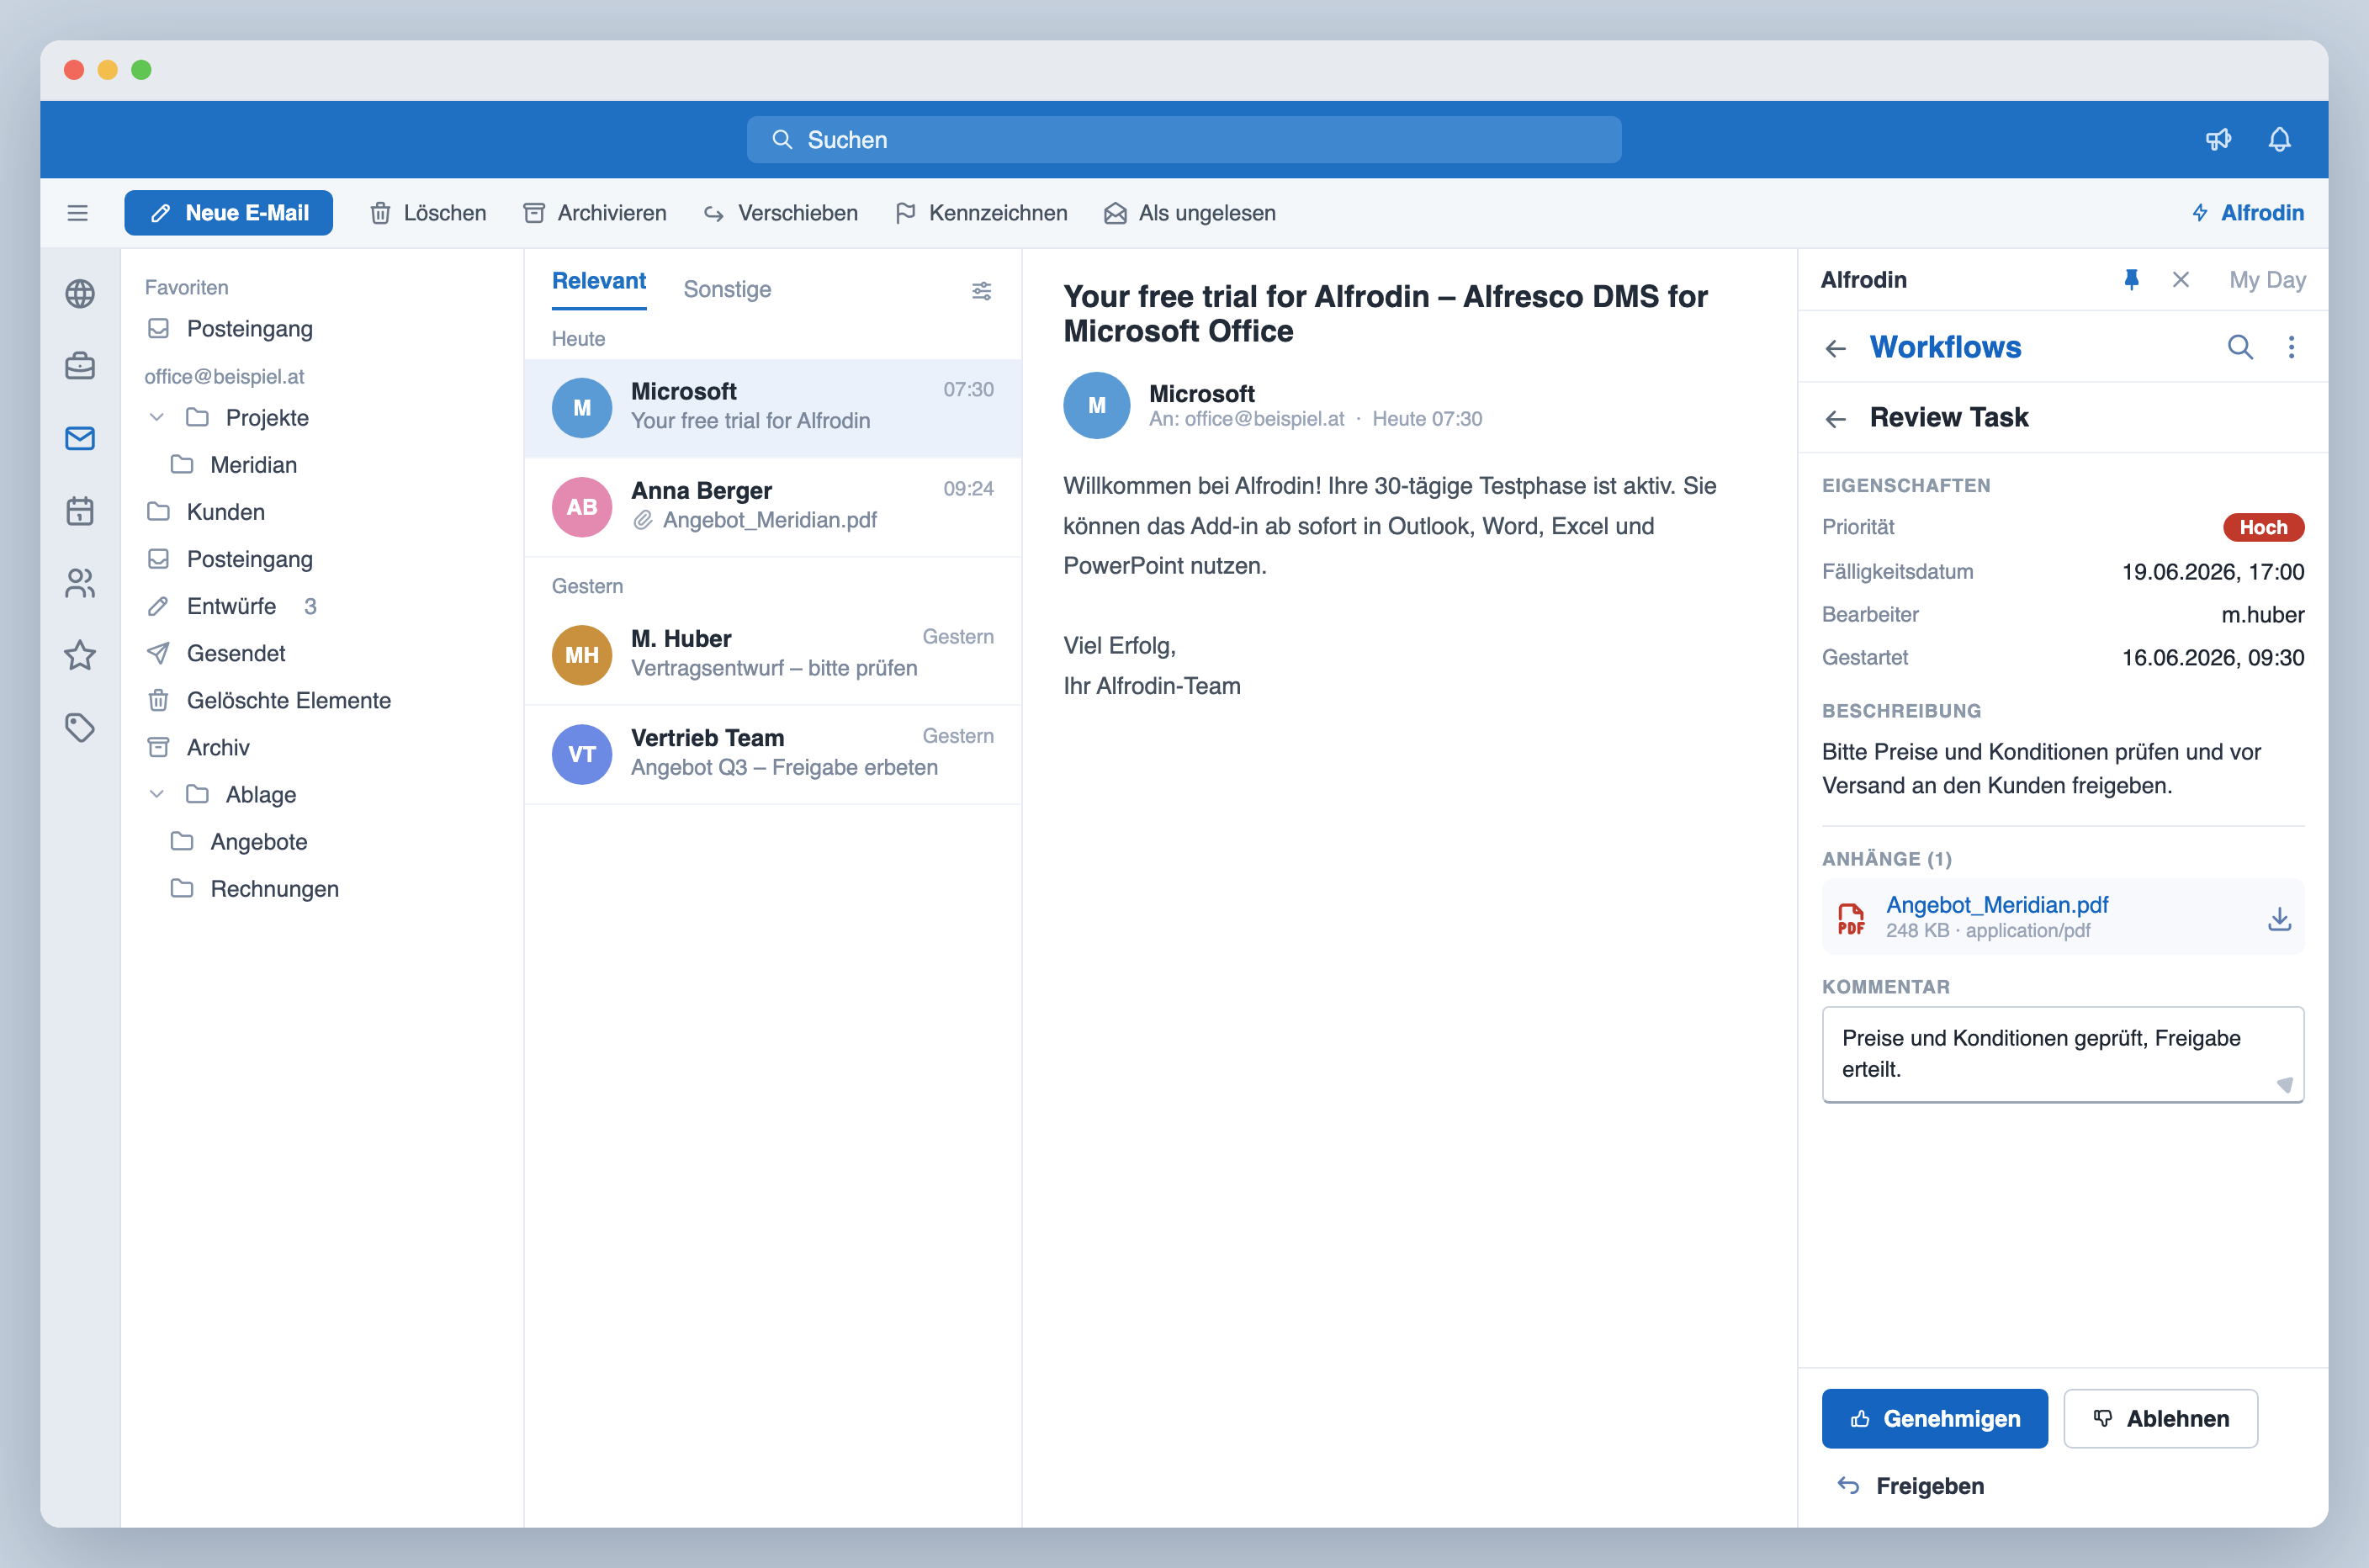Click the megaphone announcements icon
The height and width of the screenshot is (1568, 2369).
click(2218, 139)
